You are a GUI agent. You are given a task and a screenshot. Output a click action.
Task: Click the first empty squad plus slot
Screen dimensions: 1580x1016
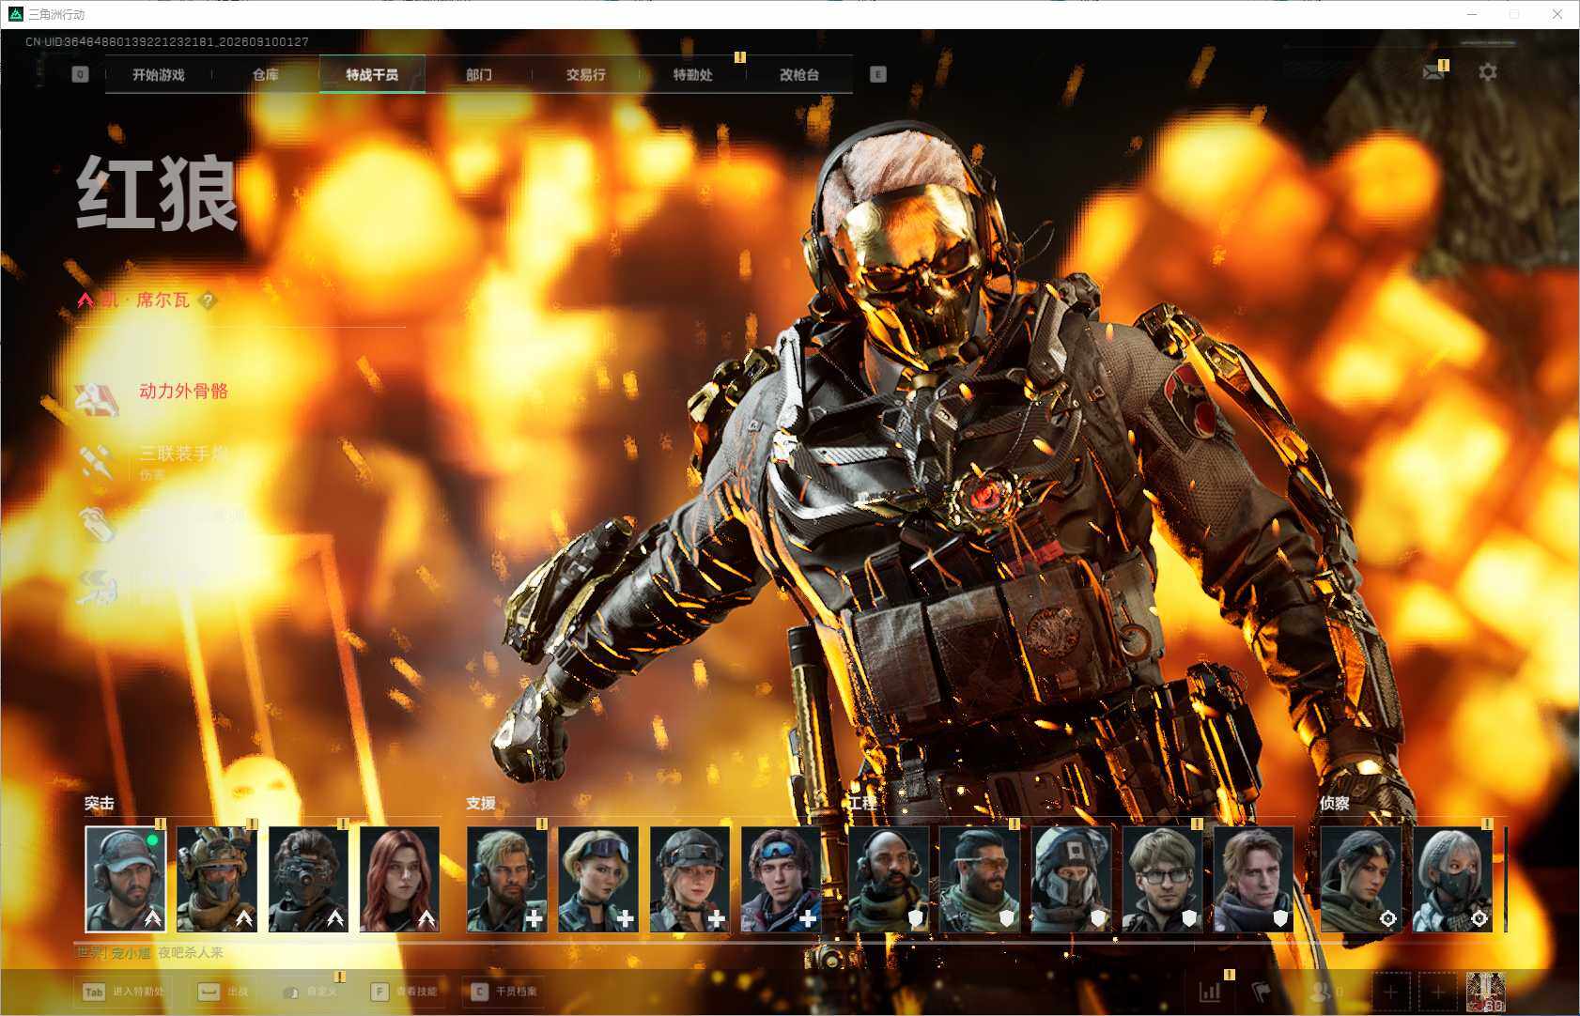tap(1391, 992)
